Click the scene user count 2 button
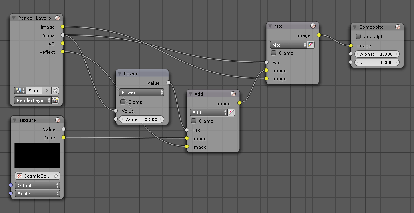This screenshot has height=213, width=414. coord(47,91)
